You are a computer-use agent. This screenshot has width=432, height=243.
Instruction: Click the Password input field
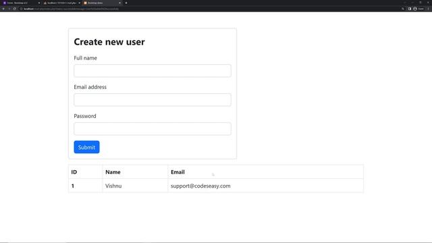coord(153,129)
